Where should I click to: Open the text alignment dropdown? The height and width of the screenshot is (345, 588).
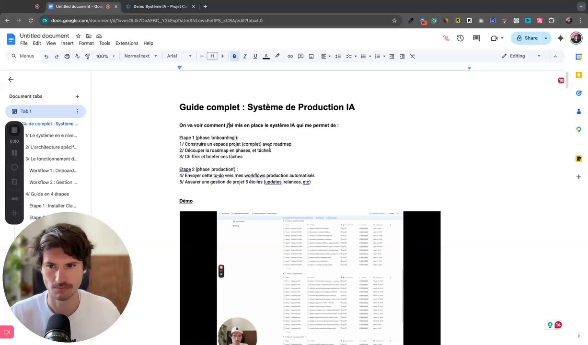click(326, 56)
